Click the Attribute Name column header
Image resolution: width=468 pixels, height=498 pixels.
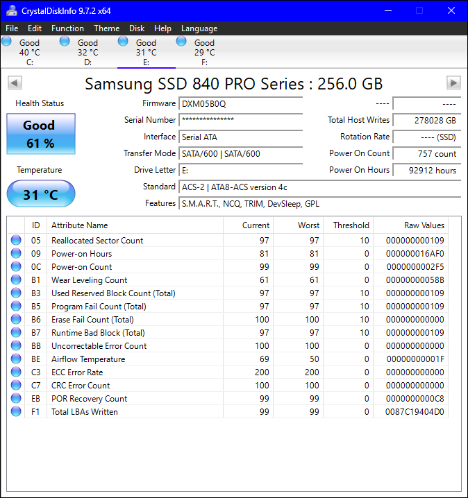(x=135, y=225)
